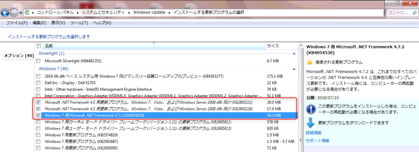This screenshot has width=419, height=152.
Task: Check Windows 7 update KB2592687 checkbox
Action: pos(38,141)
